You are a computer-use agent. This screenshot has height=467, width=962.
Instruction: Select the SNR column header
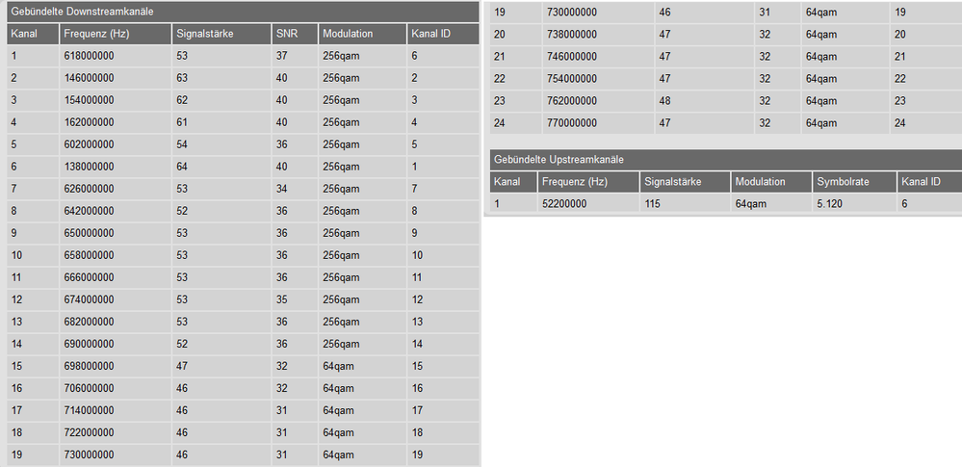click(285, 34)
